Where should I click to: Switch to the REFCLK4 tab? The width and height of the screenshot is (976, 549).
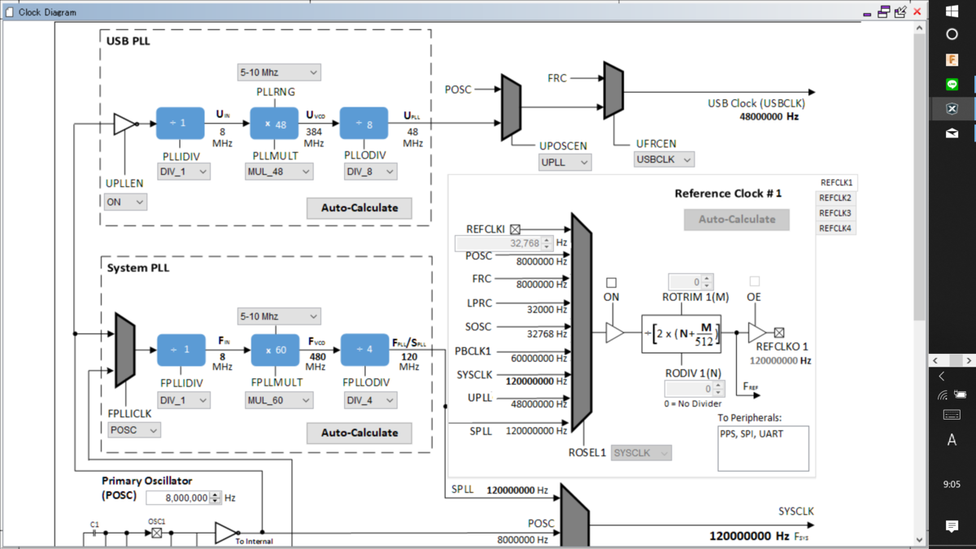pos(836,228)
